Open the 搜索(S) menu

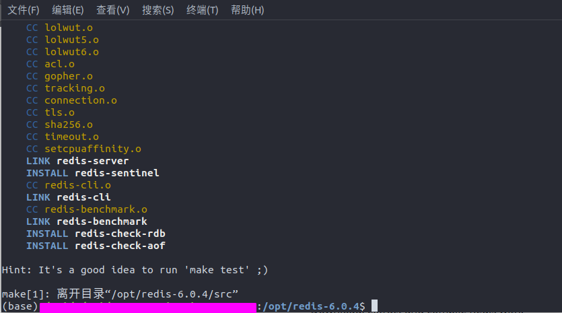[x=157, y=10]
